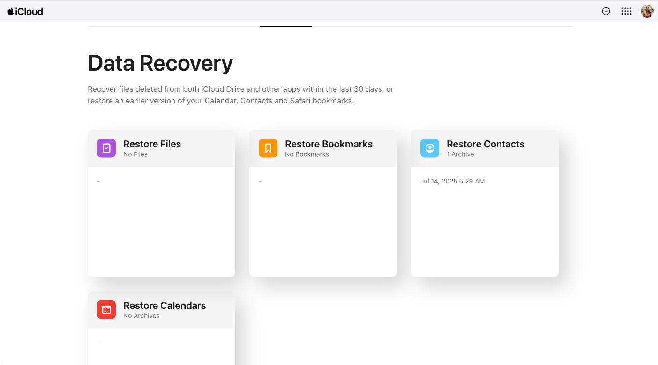The height and width of the screenshot is (365, 658).
Task: Click the "Data Recovery" page title
Action: click(x=160, y=63)
